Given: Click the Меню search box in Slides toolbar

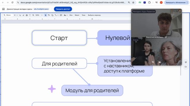Looking at the screenshot, I should click(7, 15).
